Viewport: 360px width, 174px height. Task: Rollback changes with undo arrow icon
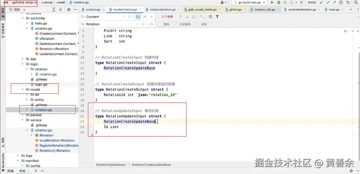click(x=348, y=2)
